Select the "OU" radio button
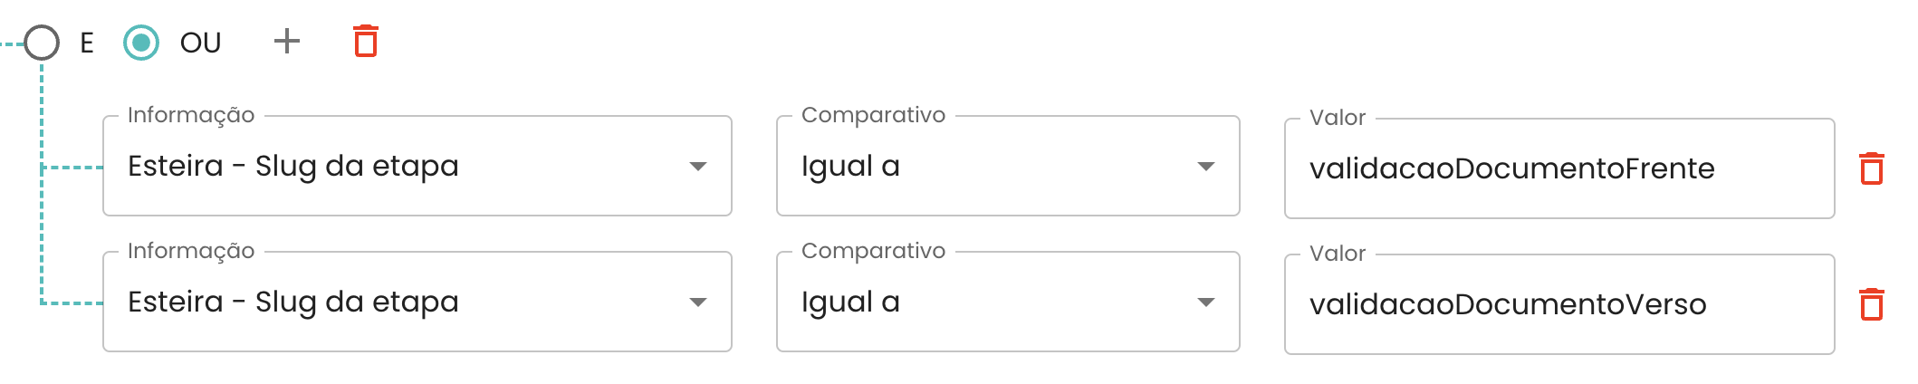 pyautogui.click(x=141, y=43)
